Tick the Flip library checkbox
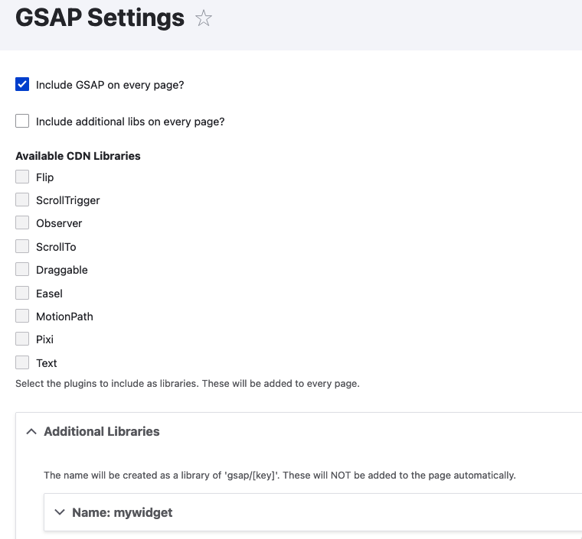 [x=22, y=177]
